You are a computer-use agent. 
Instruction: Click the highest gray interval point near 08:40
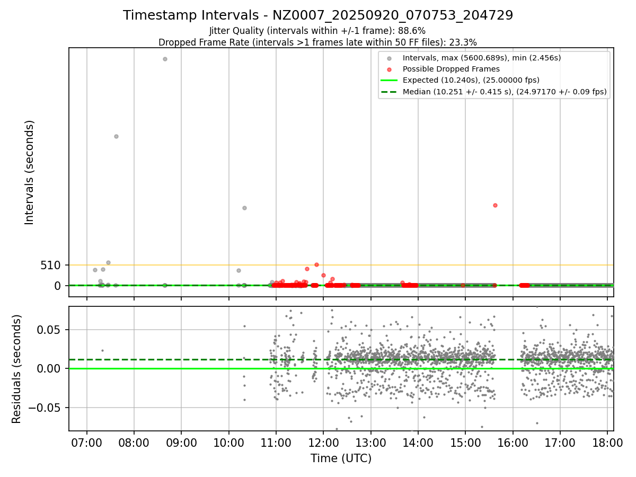pos(165,59)
